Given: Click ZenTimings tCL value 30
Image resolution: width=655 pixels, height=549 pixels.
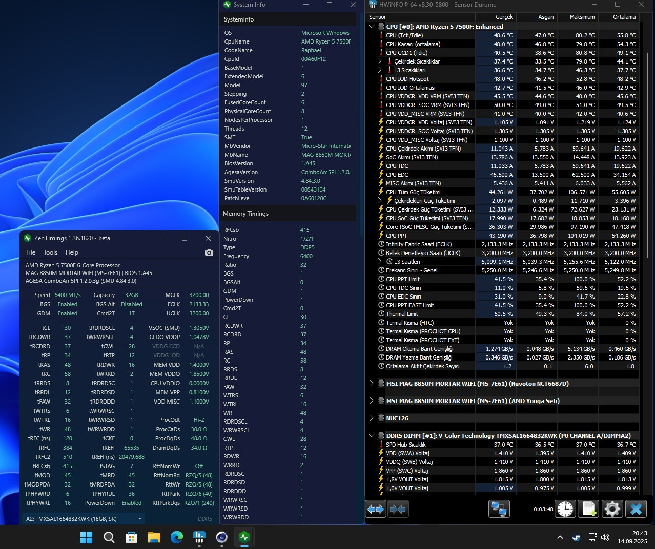Looking at the screenshot, I should tap(68, 328).
